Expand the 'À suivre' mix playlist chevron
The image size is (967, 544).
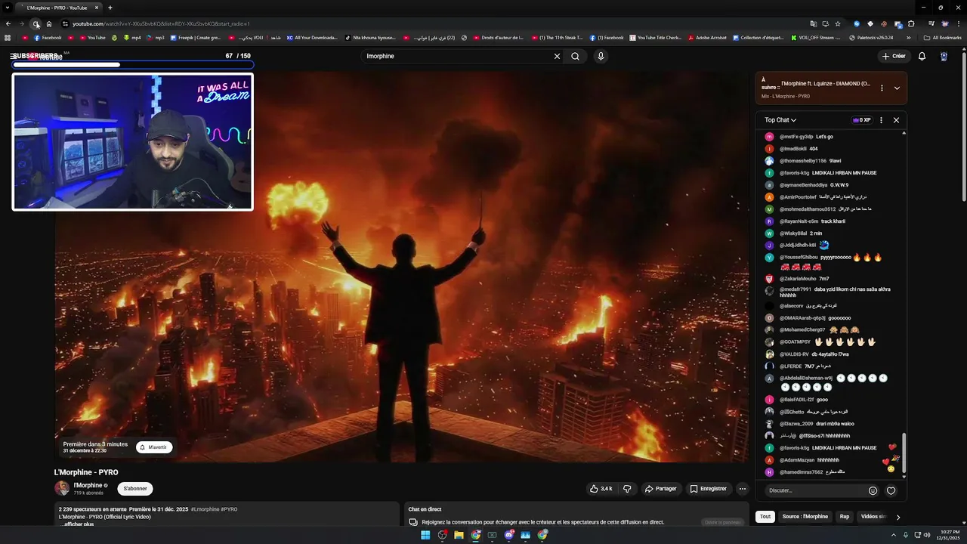pos(897,88)
